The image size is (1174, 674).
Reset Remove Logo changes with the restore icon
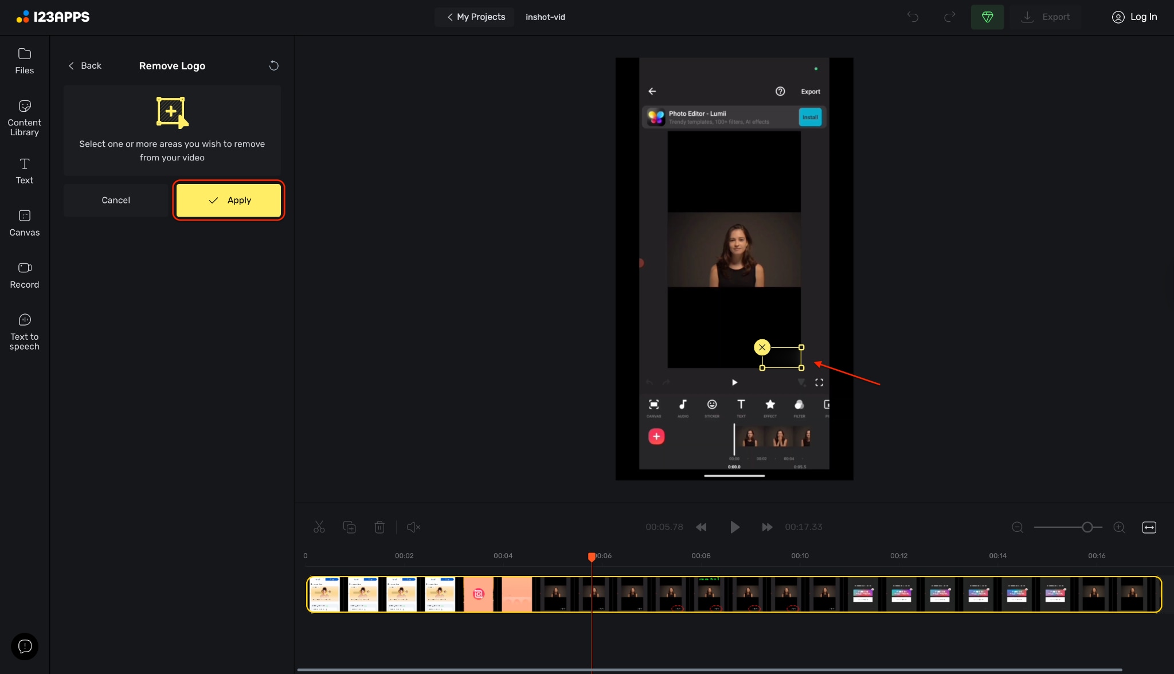[x=273, y=65]
